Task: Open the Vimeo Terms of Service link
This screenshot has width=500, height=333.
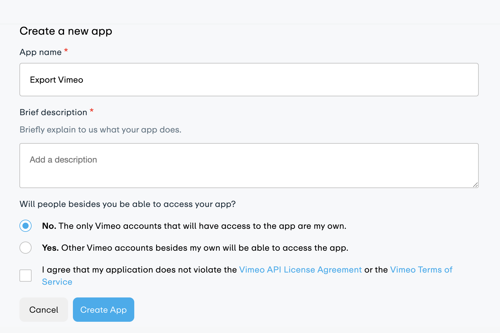Action: click(421, 269)
